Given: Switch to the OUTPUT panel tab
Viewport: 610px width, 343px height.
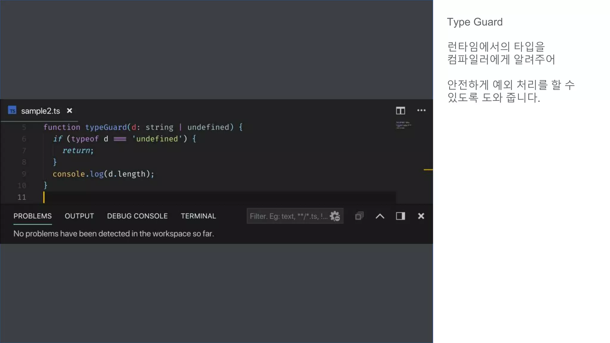Looking at the screenshot, I should coord(79,216).
